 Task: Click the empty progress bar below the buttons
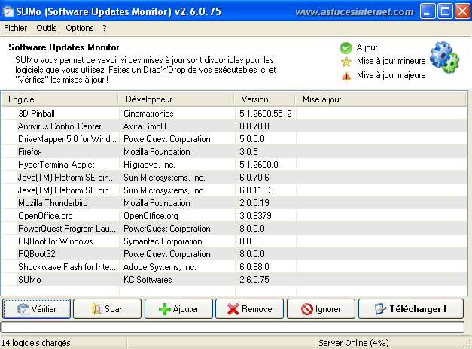click(x=232, y=327)
